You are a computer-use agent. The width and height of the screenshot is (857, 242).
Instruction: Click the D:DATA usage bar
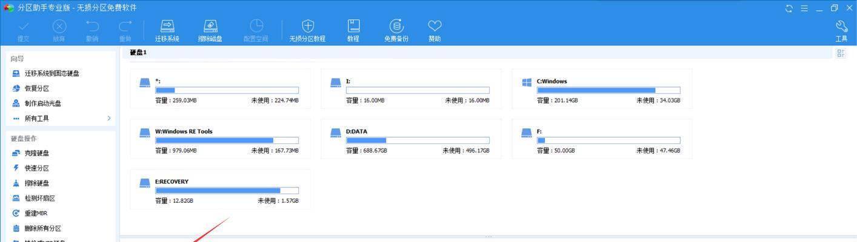click(418, 140)
